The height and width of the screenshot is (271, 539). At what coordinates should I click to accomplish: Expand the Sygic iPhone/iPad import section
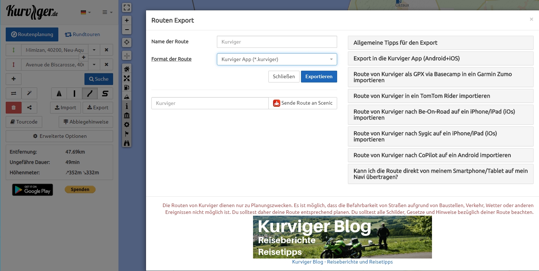coord(441,136)
